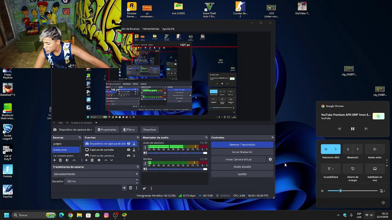Pop out Controles dock panel
Viewport: 392px width, 220px height.
tap(272, 137)
